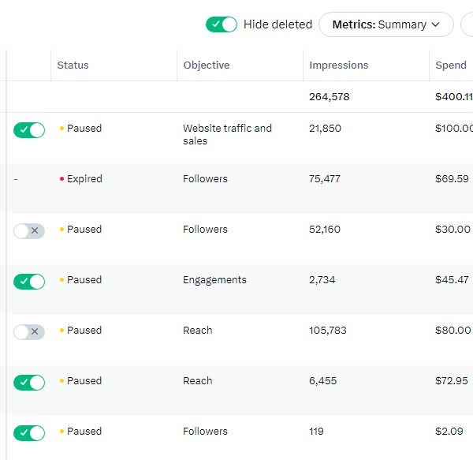Toggle campaign switch in Website traffic row
473x460 pixels.
pyautogui.click(x=29, y=130)
